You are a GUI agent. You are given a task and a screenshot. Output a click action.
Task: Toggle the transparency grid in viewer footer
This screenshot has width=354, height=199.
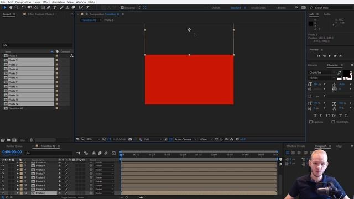pyautogui.click(x=170, y=139)
